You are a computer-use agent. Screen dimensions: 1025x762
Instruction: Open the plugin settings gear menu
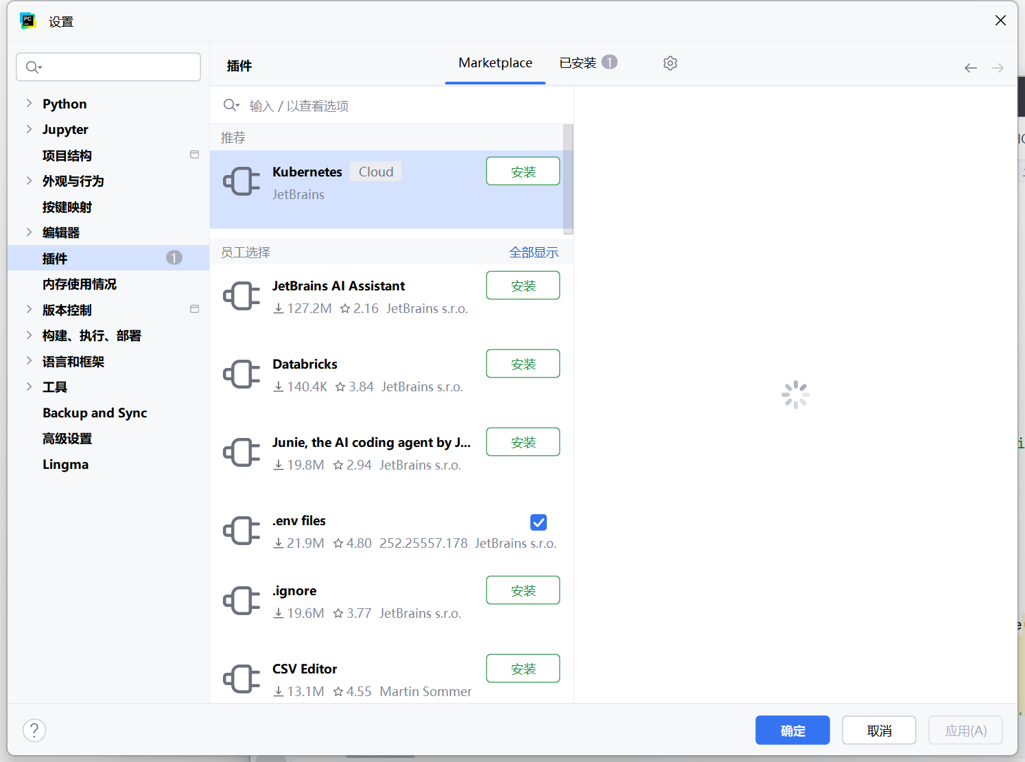(670, 63)
